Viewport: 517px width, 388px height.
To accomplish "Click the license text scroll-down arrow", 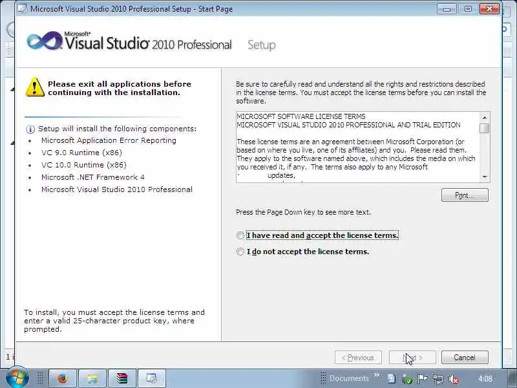I will point(485,177).
